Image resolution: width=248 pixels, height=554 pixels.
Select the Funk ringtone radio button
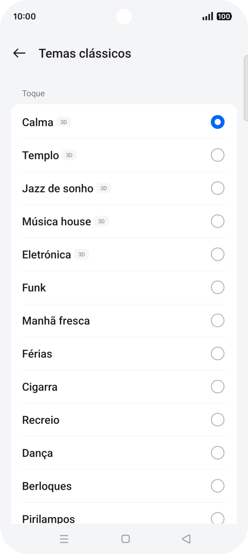tap(217, 287)
